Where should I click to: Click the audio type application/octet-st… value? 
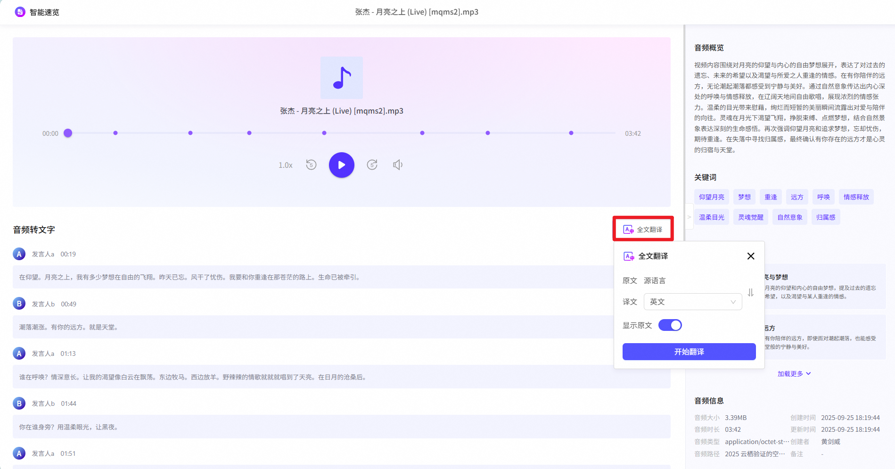(x=757, y=442)
